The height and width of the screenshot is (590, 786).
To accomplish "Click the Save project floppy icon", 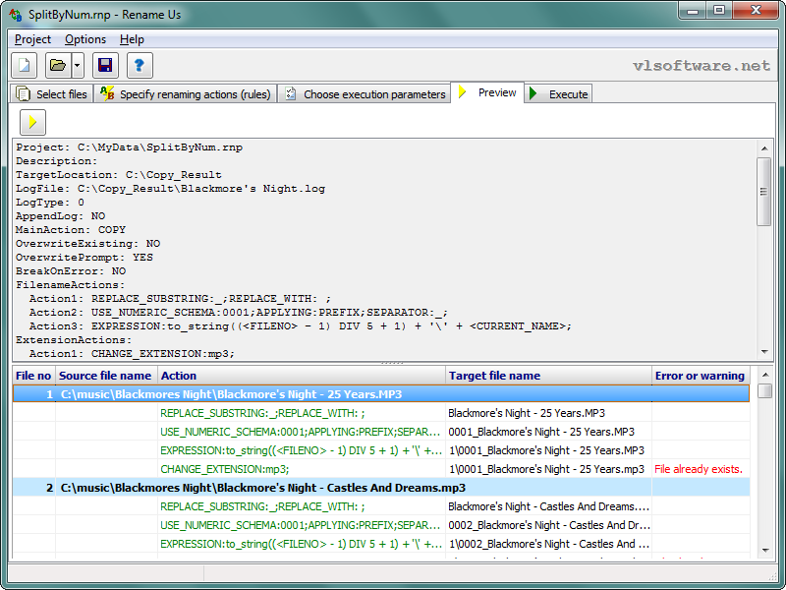I will (x=105, y=66).
